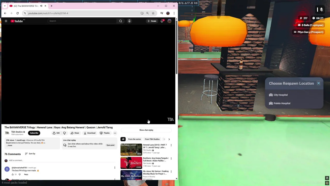Click the TBA Studios channel name
This screenshot has width=330, height=186.
point(17,132)
